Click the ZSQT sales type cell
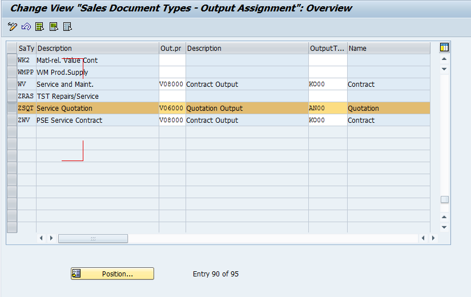 [x=26, y=108]
